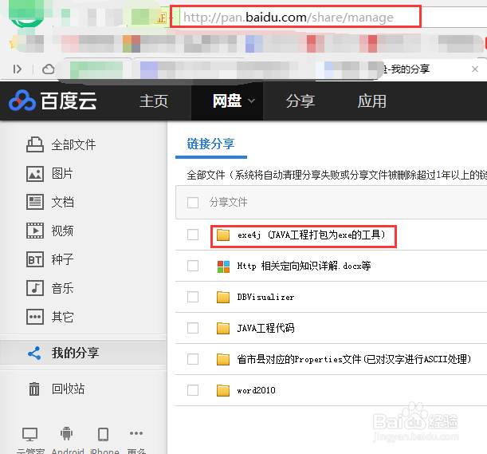Viewport: 487px width, 454px height.
Task: Go to the 主页 nav item
Action: tap(154, 101)
